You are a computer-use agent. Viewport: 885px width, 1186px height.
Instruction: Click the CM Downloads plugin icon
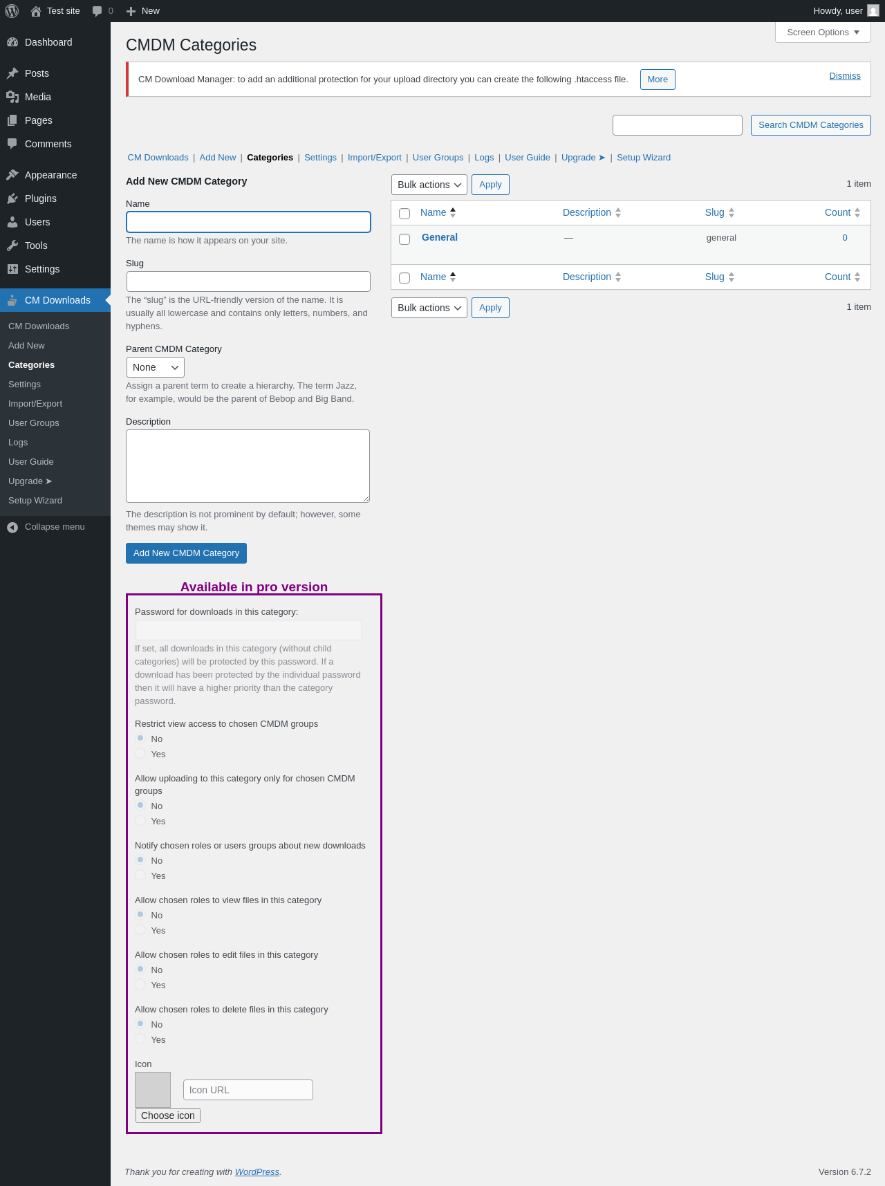[12, 300]
